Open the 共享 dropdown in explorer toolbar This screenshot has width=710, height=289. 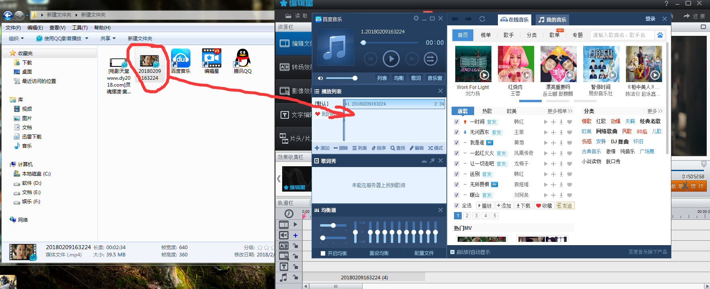point(108,39)
